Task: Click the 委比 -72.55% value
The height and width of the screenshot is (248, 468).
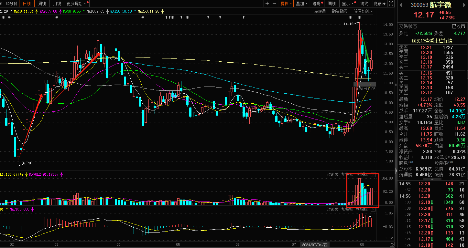Action: [424, 33]
